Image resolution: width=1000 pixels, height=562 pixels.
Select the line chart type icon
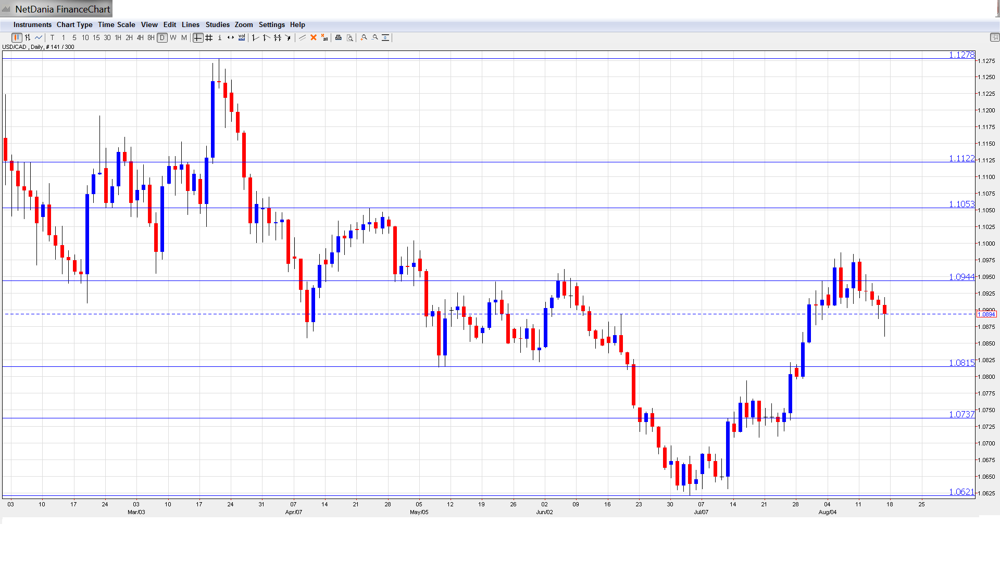point(39,37)
